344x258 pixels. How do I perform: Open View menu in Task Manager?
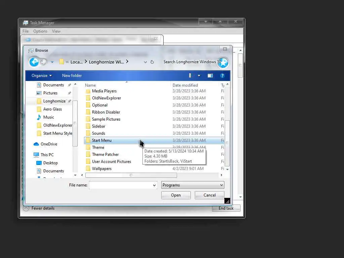coord(56,31)
